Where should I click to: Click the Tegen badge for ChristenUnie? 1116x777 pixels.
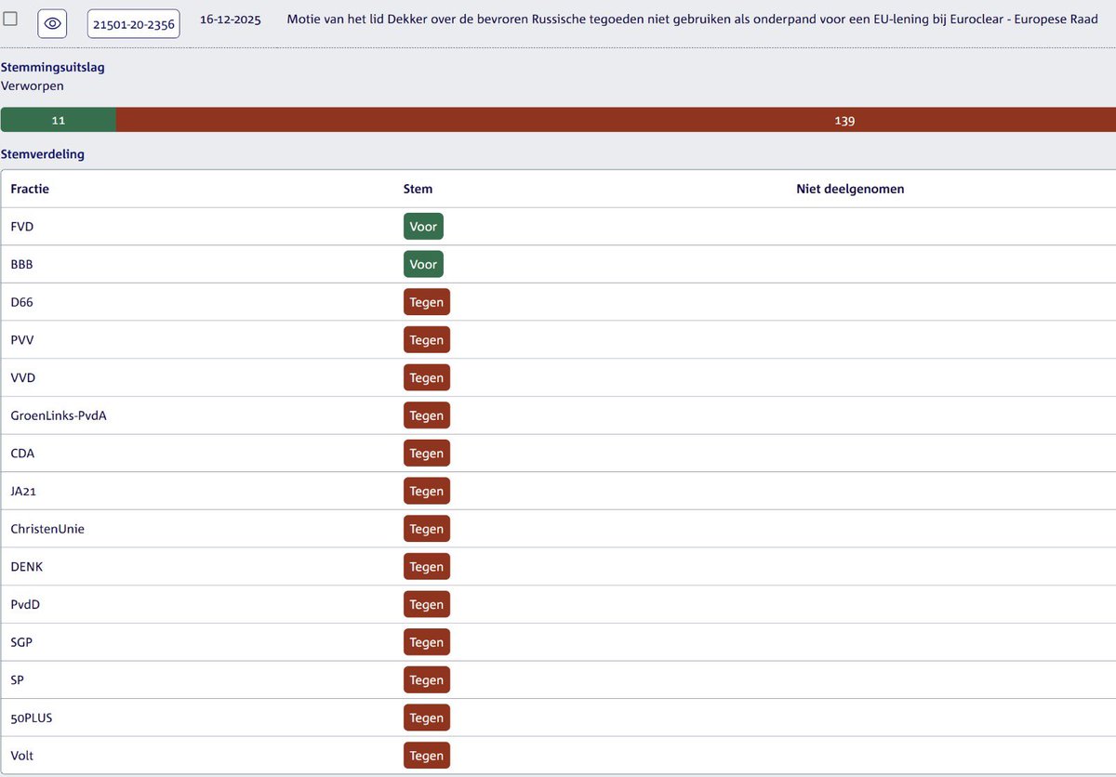427,529
